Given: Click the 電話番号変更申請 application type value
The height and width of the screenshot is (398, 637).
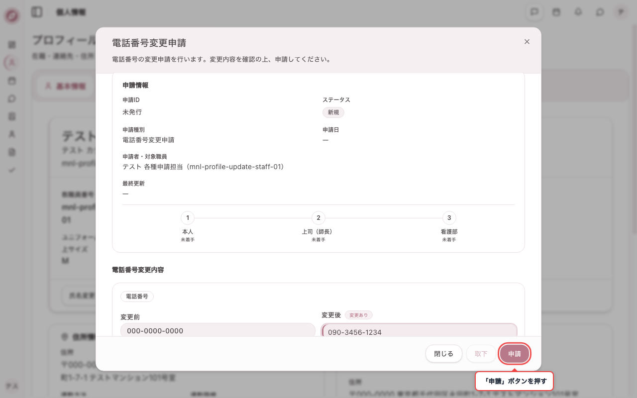Looking at the screenshot, I should [x=148, y=140].
